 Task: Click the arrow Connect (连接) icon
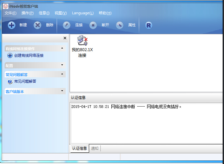[67, 25]
